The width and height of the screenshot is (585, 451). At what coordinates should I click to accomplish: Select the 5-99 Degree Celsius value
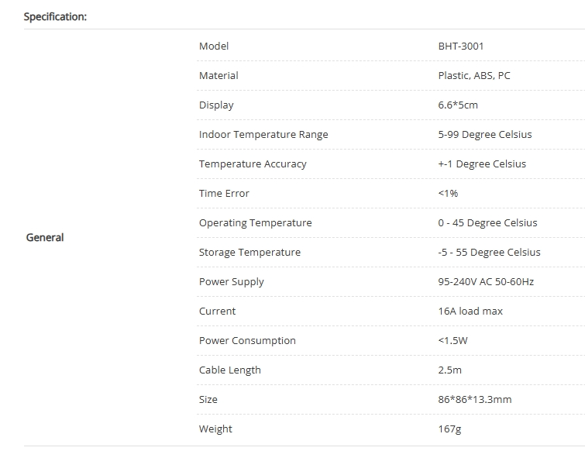coord(485,135)
